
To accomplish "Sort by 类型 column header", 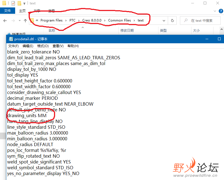I will (x=163, y=30).
